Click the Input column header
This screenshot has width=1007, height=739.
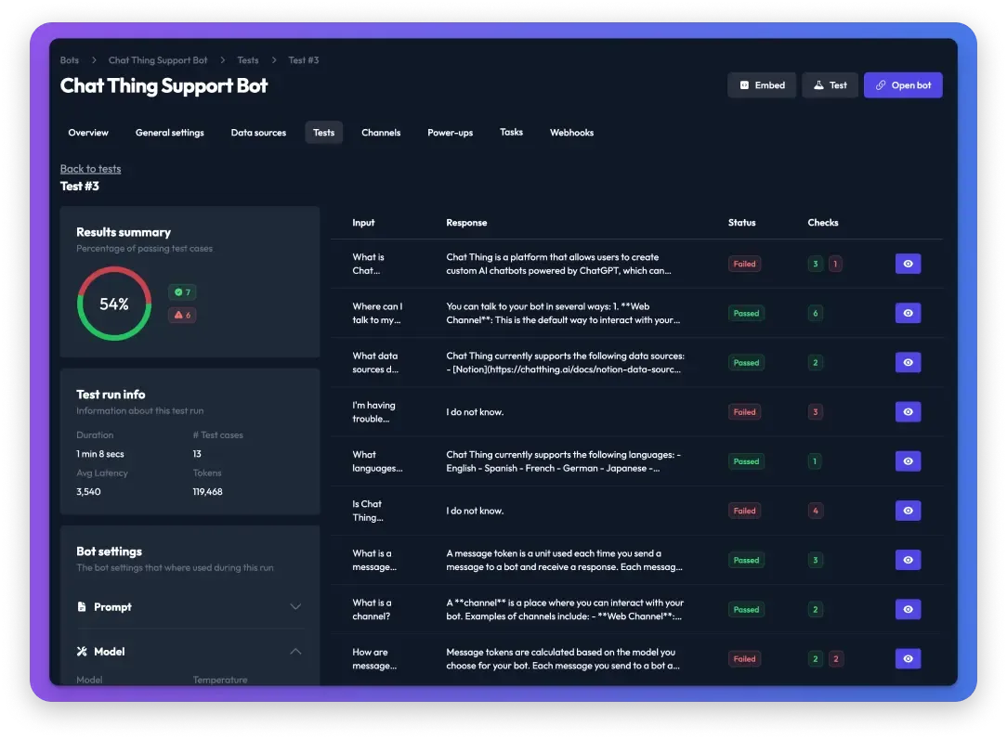[x=363, y=223]
